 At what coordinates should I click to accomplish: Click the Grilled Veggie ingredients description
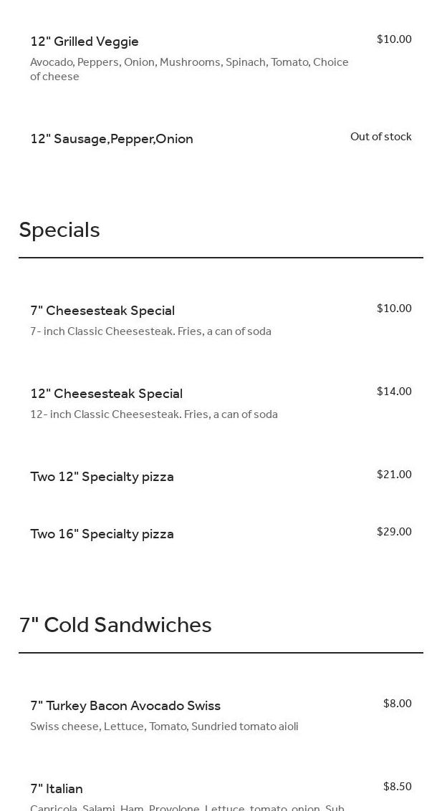[x=189, y=69]
